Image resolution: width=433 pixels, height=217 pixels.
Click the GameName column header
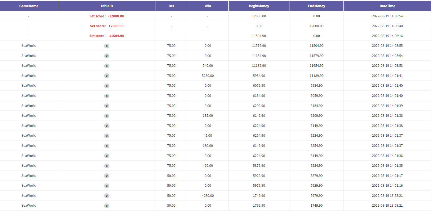click(x=29, y=6)
